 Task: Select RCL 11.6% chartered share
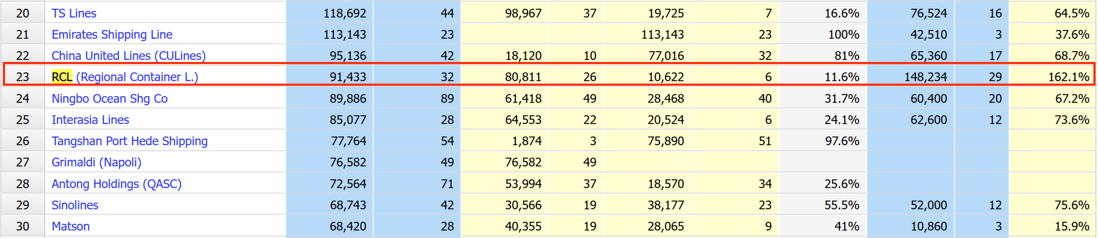pos(823,77)
